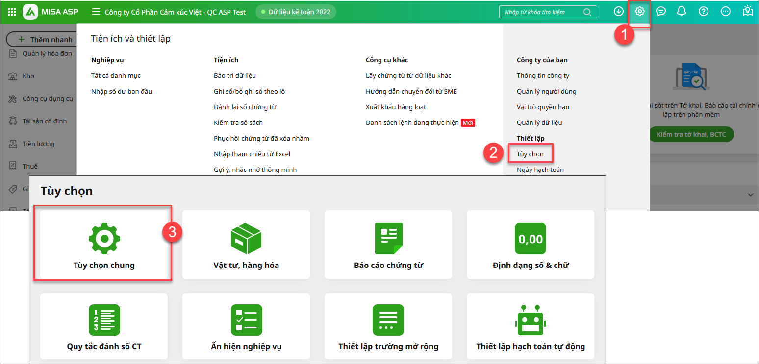Open the more options ellipsis icon

[726, 12]
